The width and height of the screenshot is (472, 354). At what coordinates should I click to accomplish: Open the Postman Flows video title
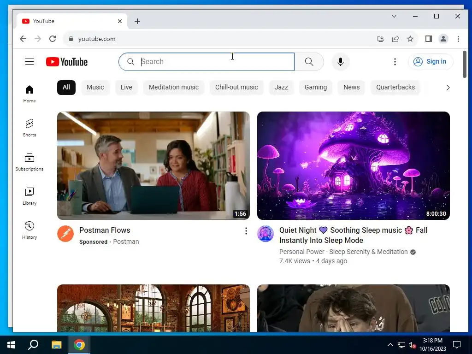105,230
